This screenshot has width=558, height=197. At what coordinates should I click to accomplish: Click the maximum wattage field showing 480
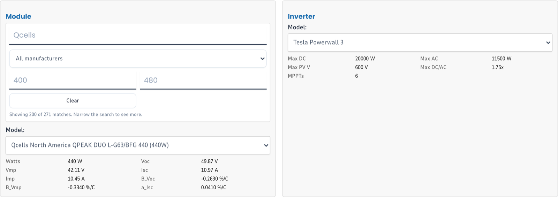pos(203,80)
